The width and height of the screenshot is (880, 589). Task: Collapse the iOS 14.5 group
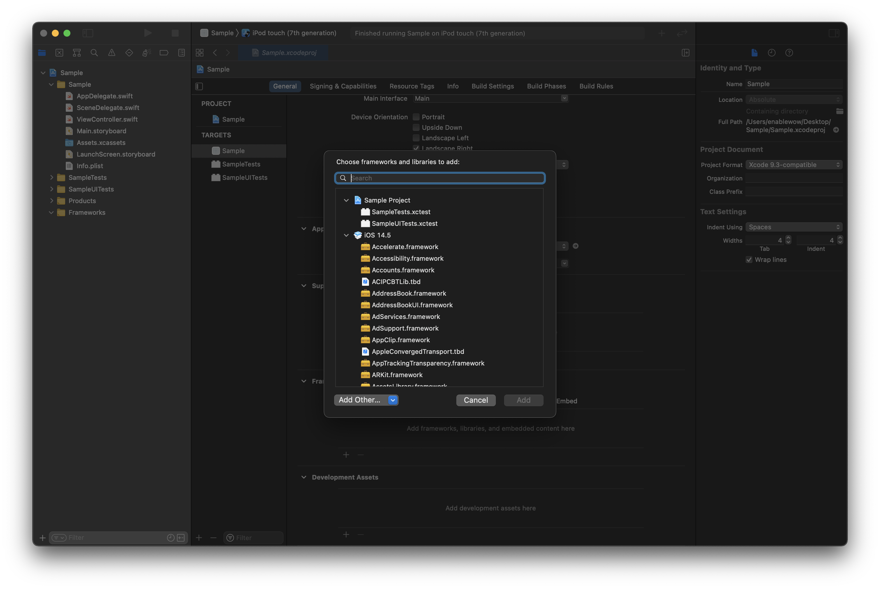pyautogui.click(x=346, y=235)
